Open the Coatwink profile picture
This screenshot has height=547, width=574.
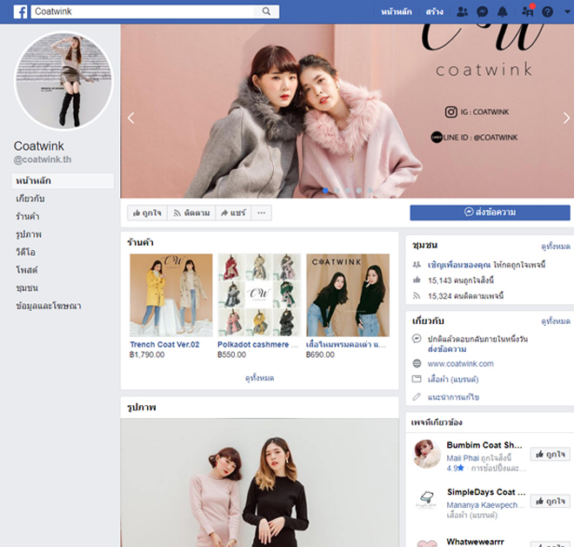63,81
